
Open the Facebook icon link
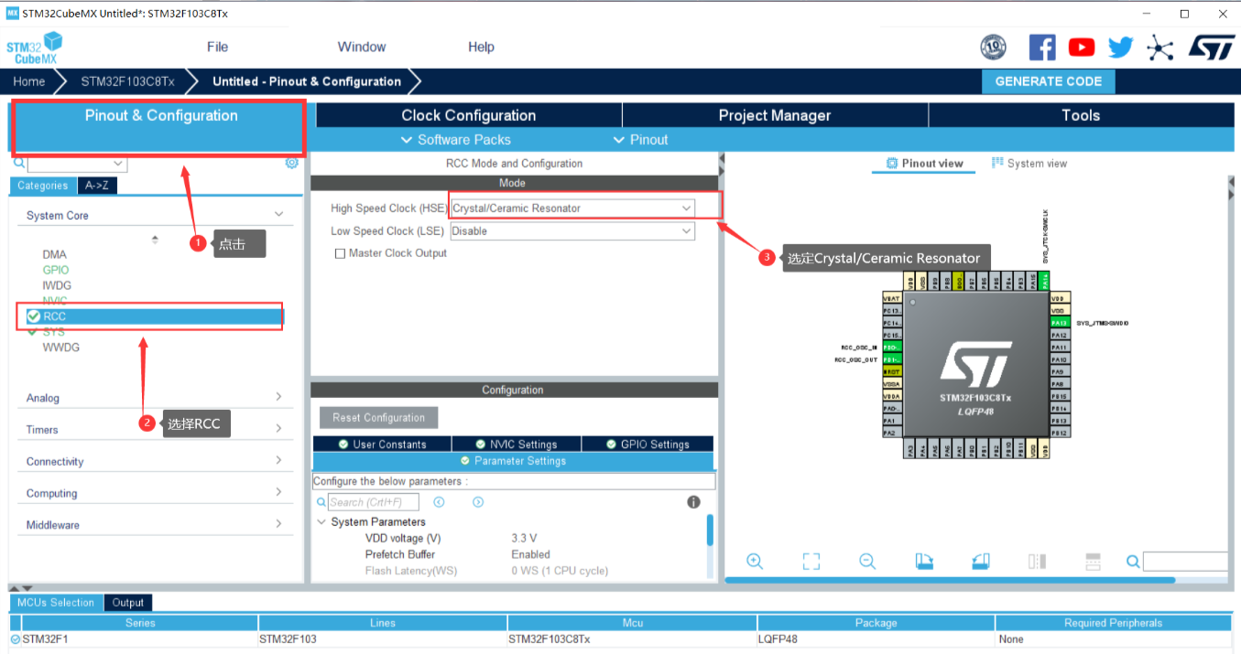tap(1042, 47)
